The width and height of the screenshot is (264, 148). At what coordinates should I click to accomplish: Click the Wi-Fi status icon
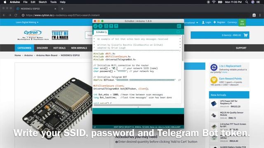point(214,2)
